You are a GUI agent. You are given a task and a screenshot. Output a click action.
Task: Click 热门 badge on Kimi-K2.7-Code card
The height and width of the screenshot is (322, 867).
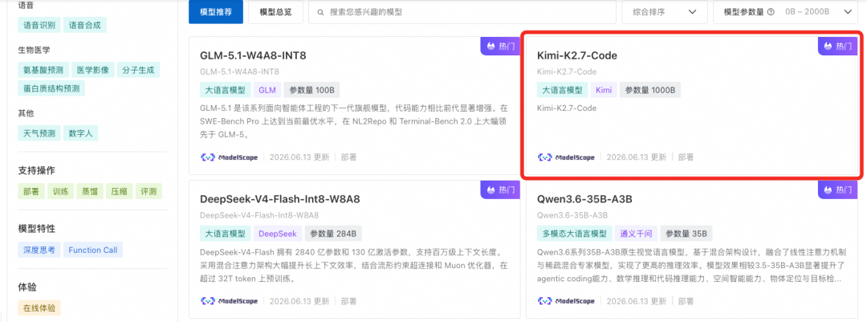(x=837, y=46)
